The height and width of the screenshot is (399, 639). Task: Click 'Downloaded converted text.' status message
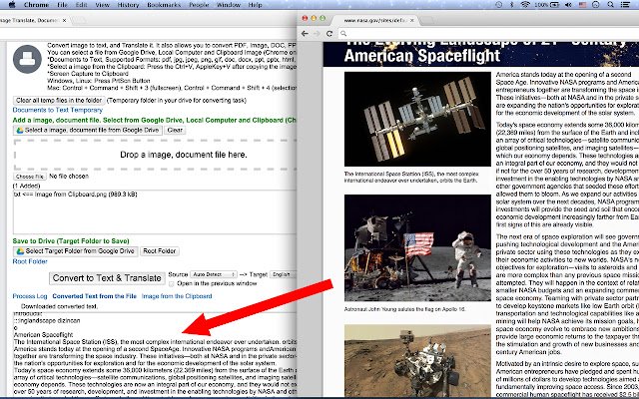[59, 306]
